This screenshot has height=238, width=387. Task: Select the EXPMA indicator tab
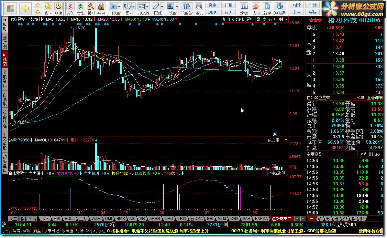pos(261,219)
